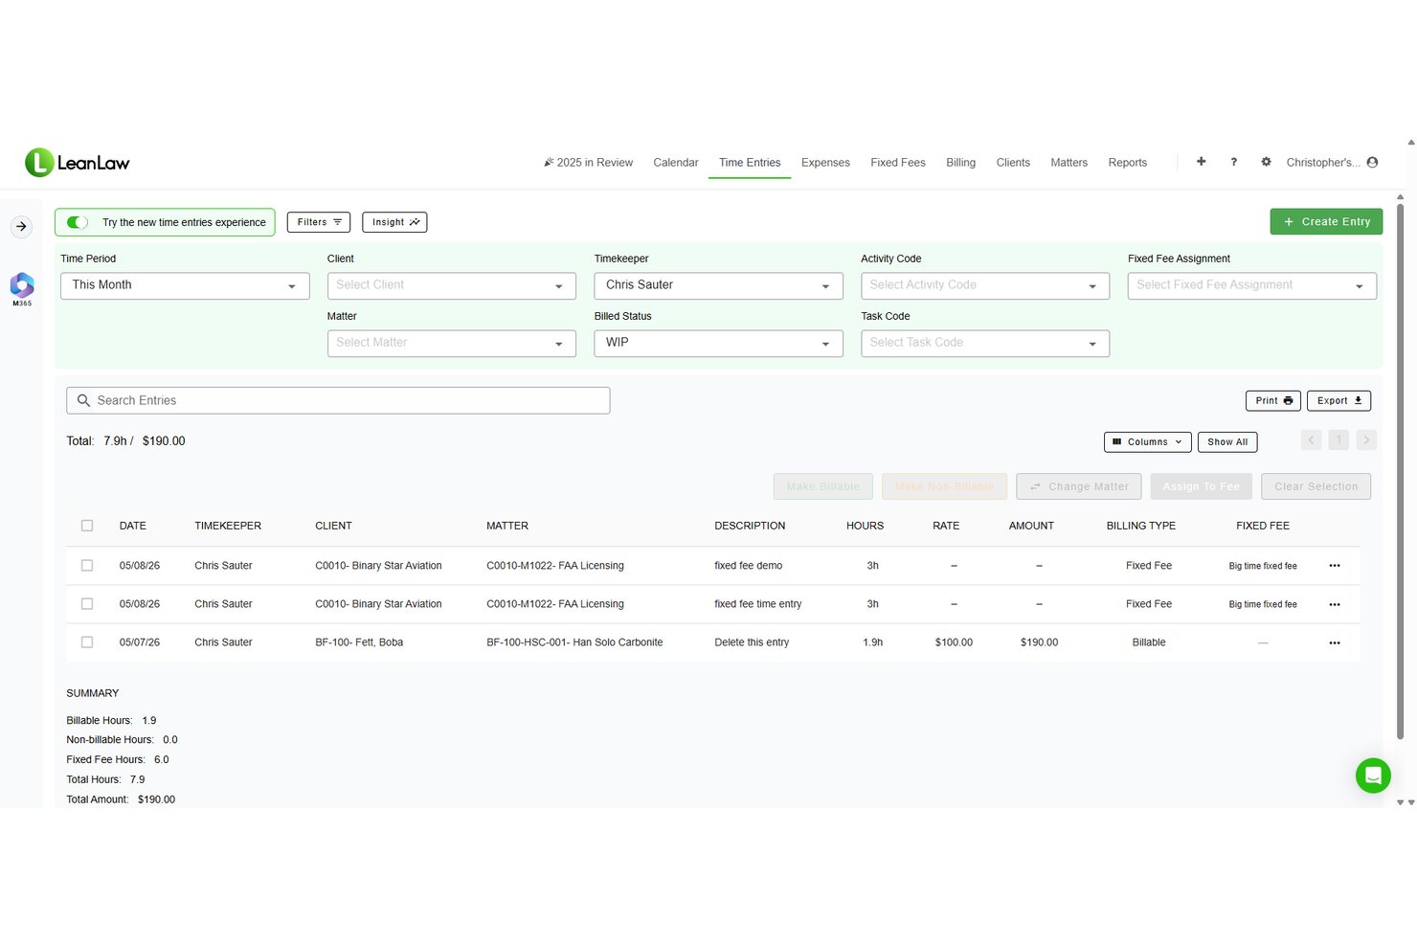Open options menu for fixed fee demo entry
1417x945 pixels.
pos(1335,566)
